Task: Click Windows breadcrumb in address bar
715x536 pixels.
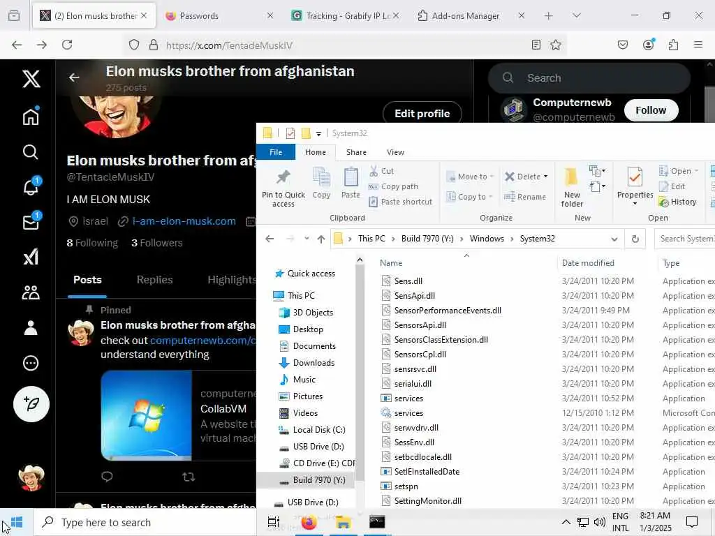Action: 487,239
